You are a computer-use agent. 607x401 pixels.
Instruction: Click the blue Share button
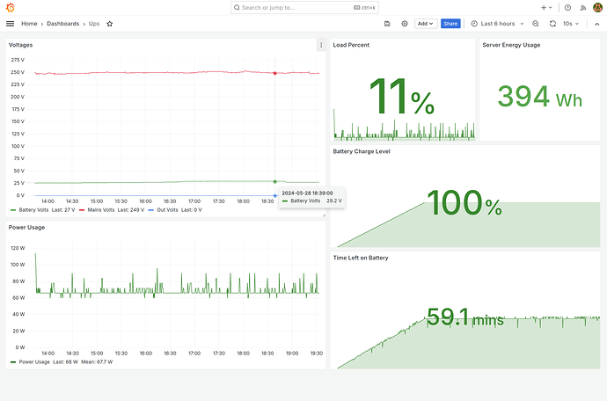click(x=450, y=24)
